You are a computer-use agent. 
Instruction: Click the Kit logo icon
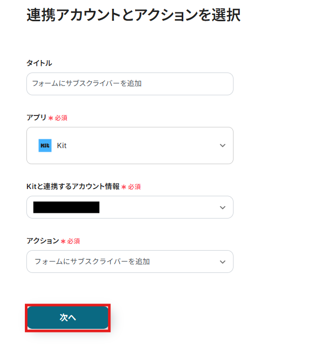pos(45,146)
